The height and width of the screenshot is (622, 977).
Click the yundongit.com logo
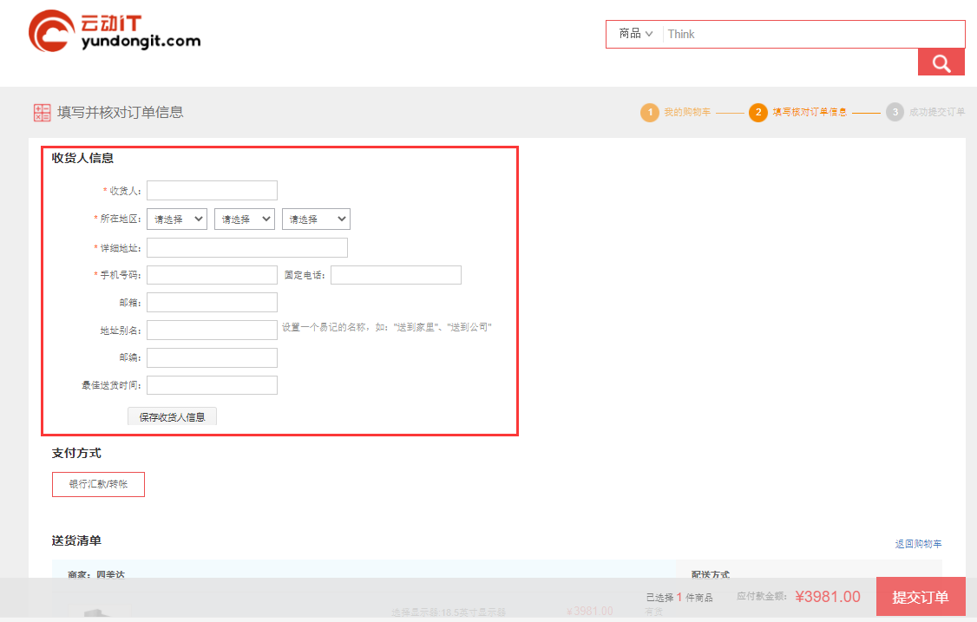[x=114, y=31]
